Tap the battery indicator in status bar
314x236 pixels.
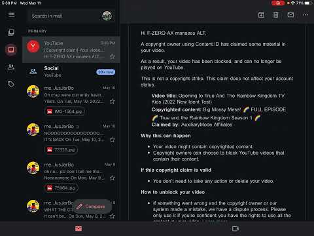[309, 3]
